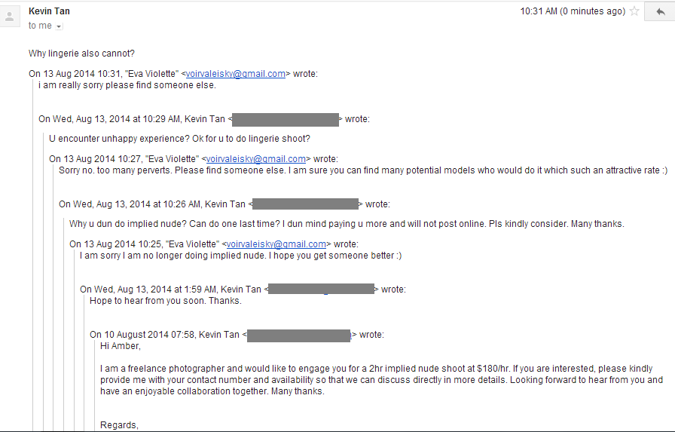The height and width of the screenshot is (432, 675).
Task: Click the "Hope to hear from you soon" line
Action: point(165,301)
